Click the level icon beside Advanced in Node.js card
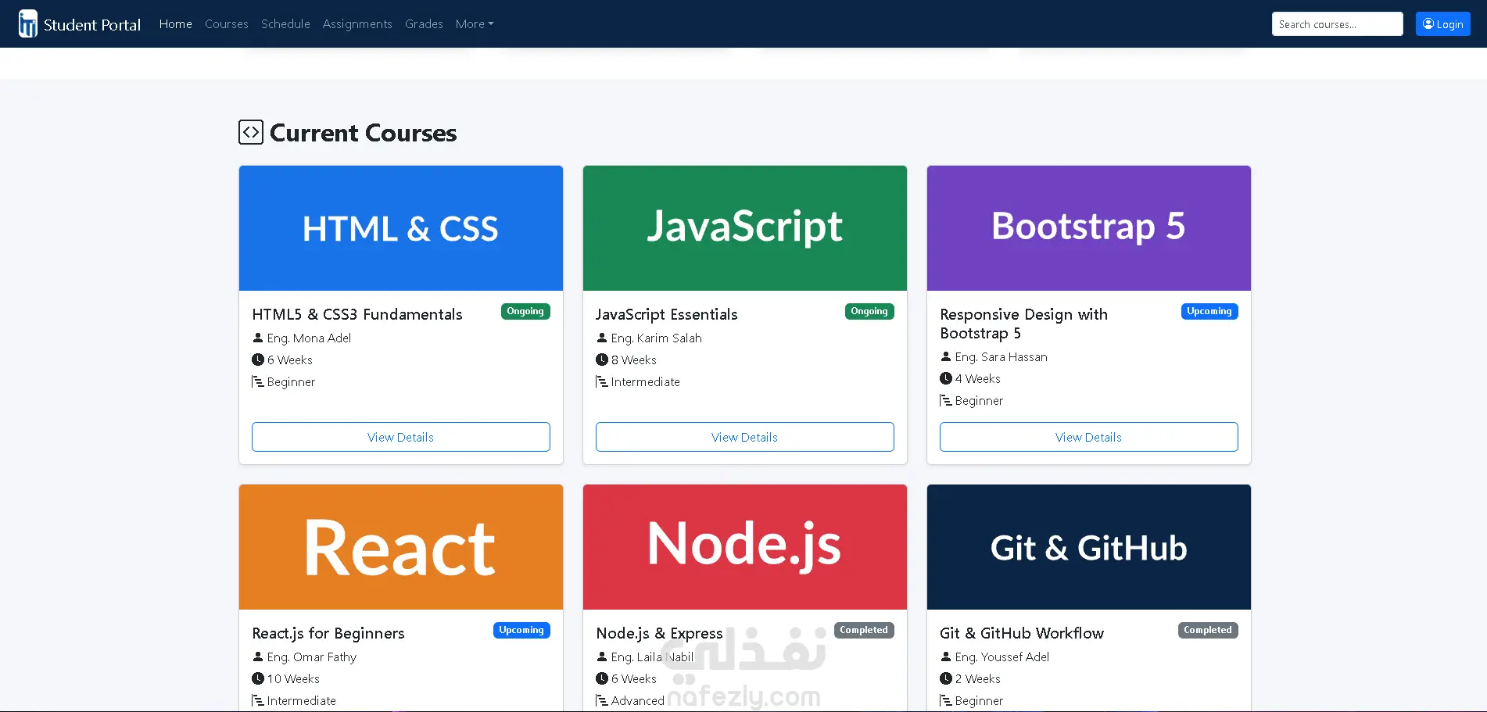Viewport: 1487px width, 712px height. coord(602,700)
